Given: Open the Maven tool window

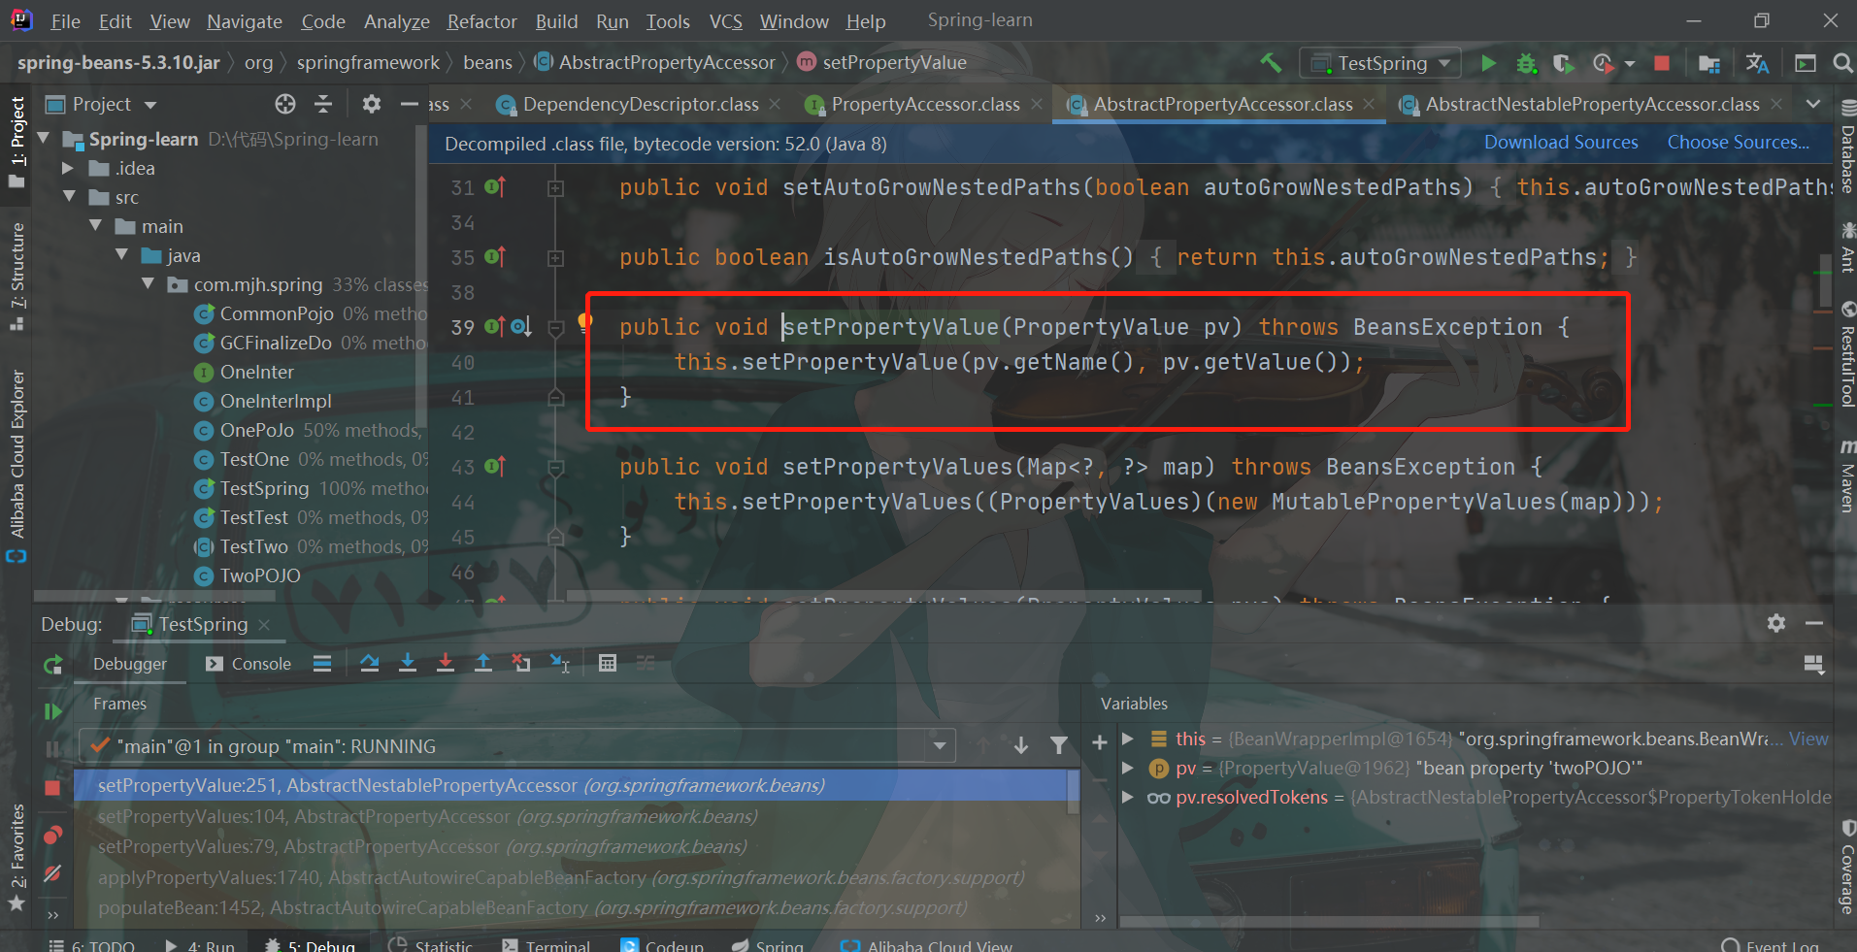Looking at the screenshot, I should pyautogui.click(x=1847, y=476).
